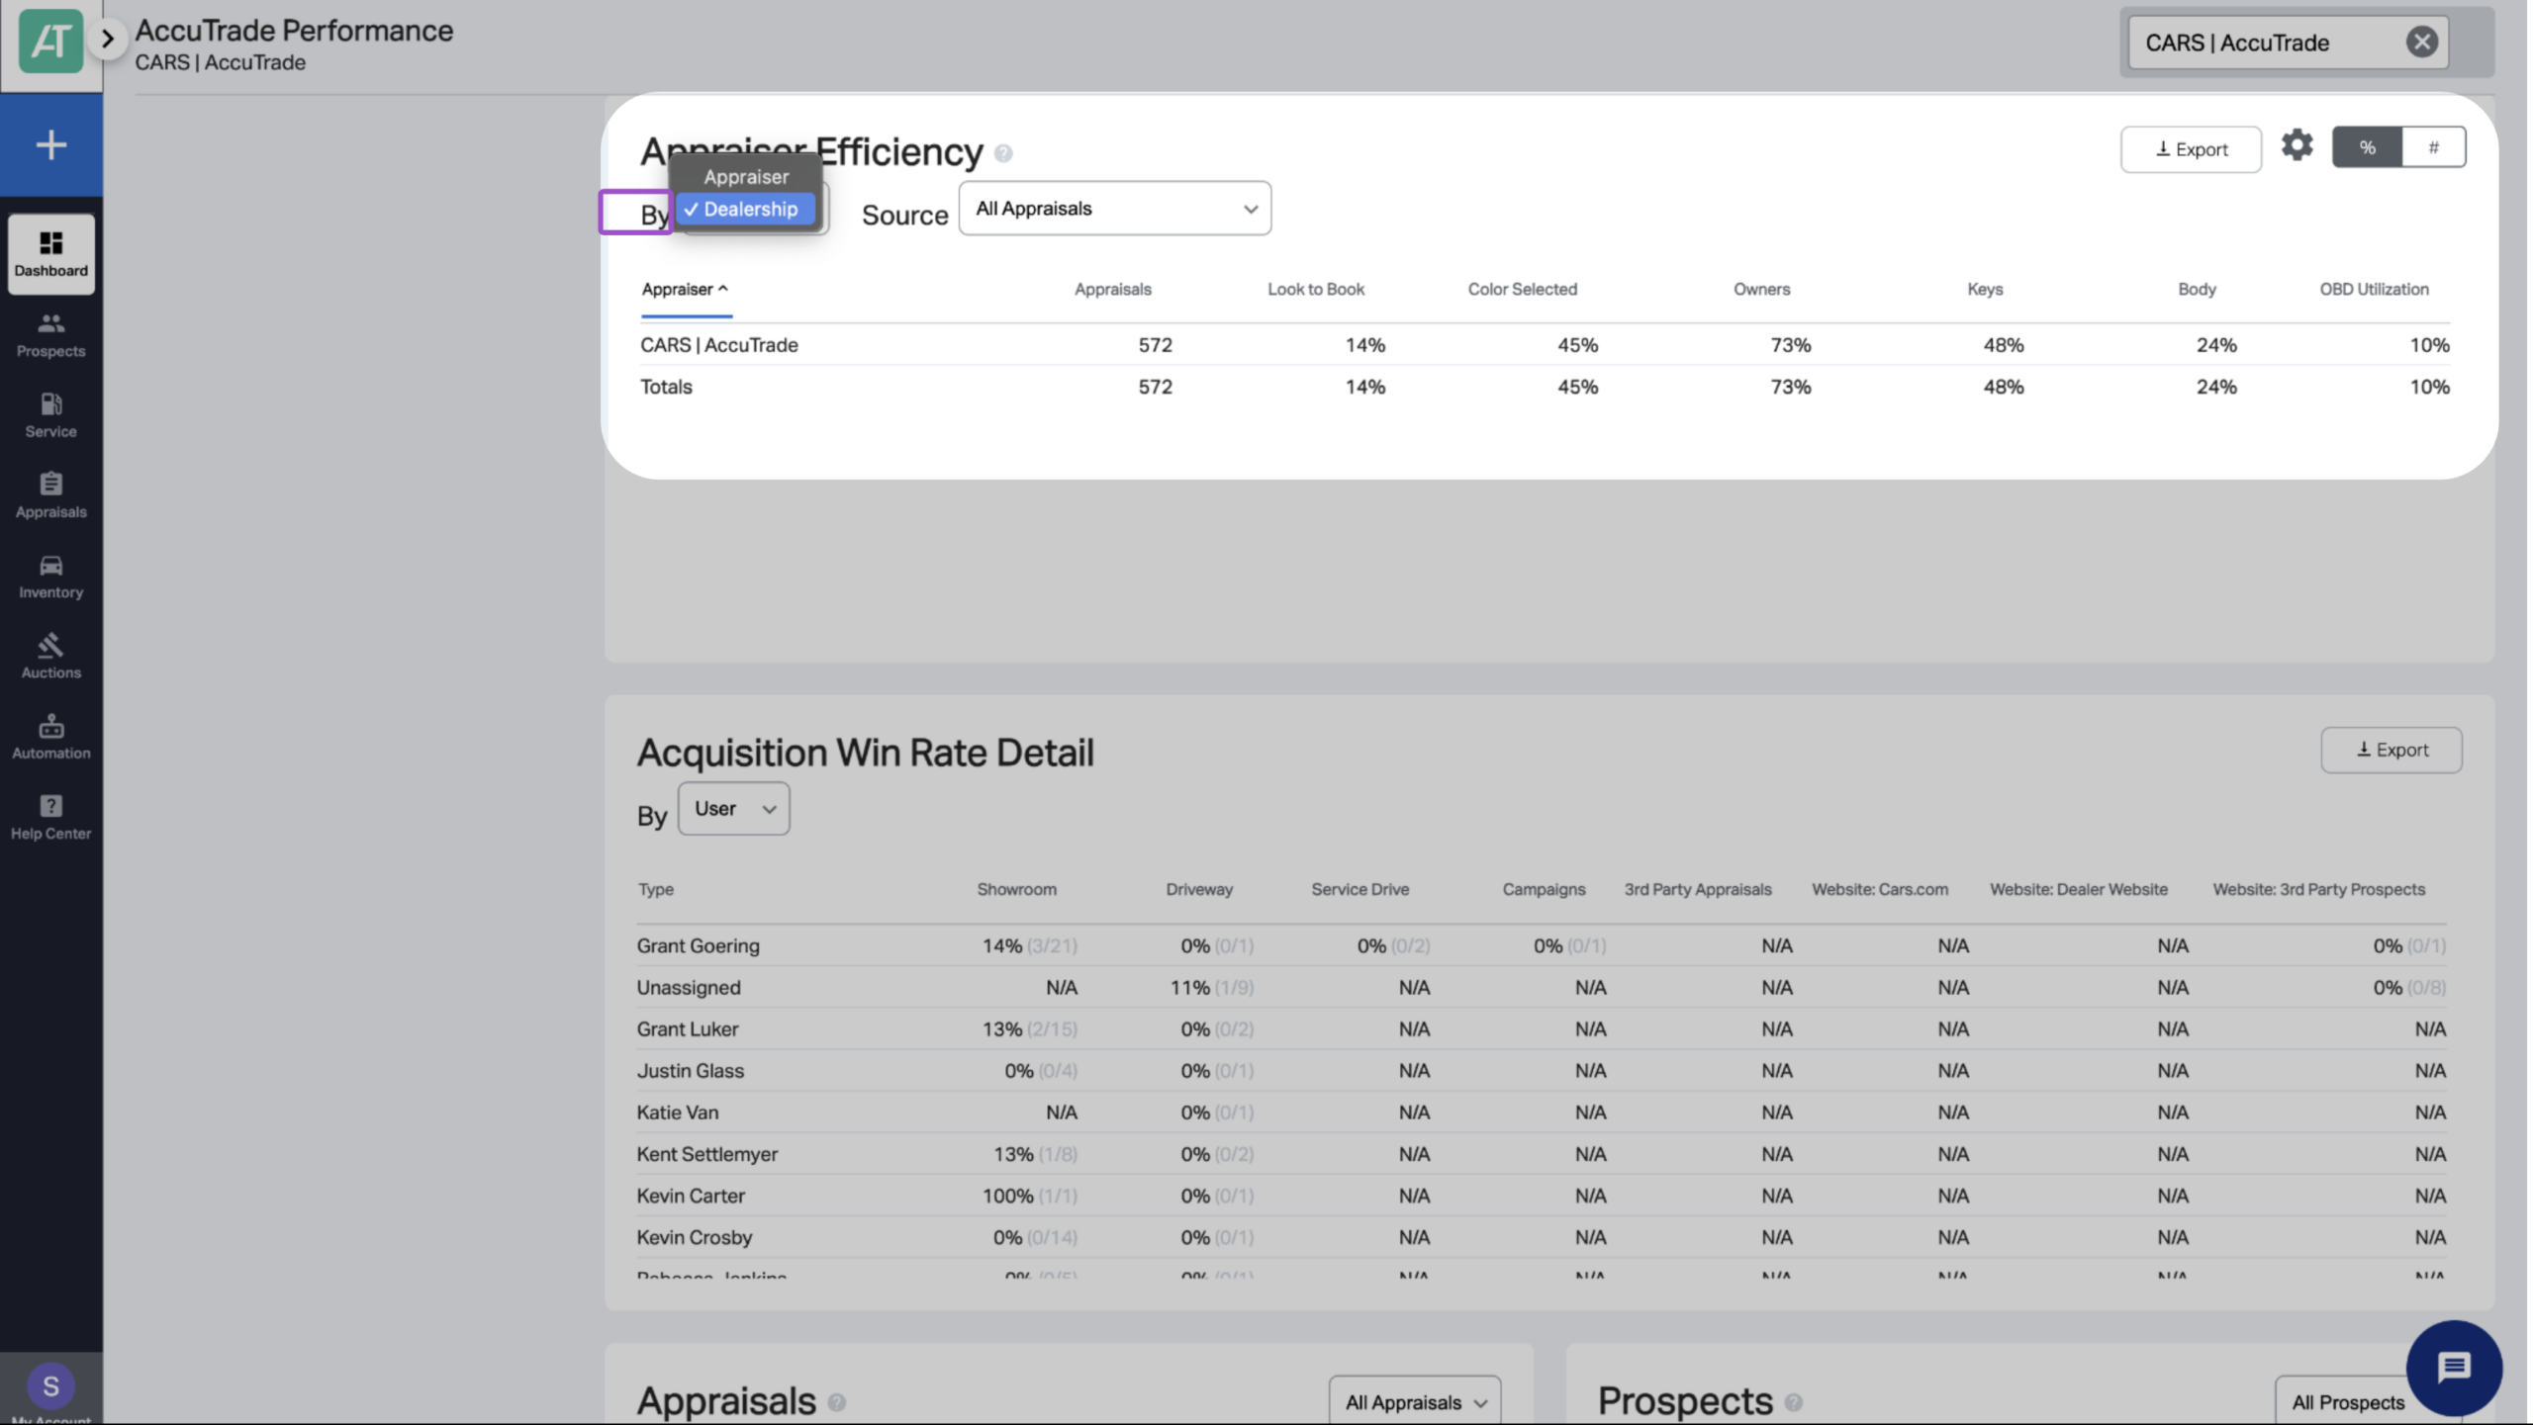Click Website: Dealer Website column header
This screenshot has width=2533, height=1425.
coord(2078,890)
